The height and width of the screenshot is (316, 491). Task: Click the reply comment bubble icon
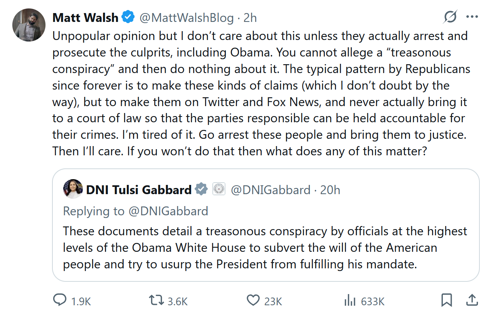(59, 300)
